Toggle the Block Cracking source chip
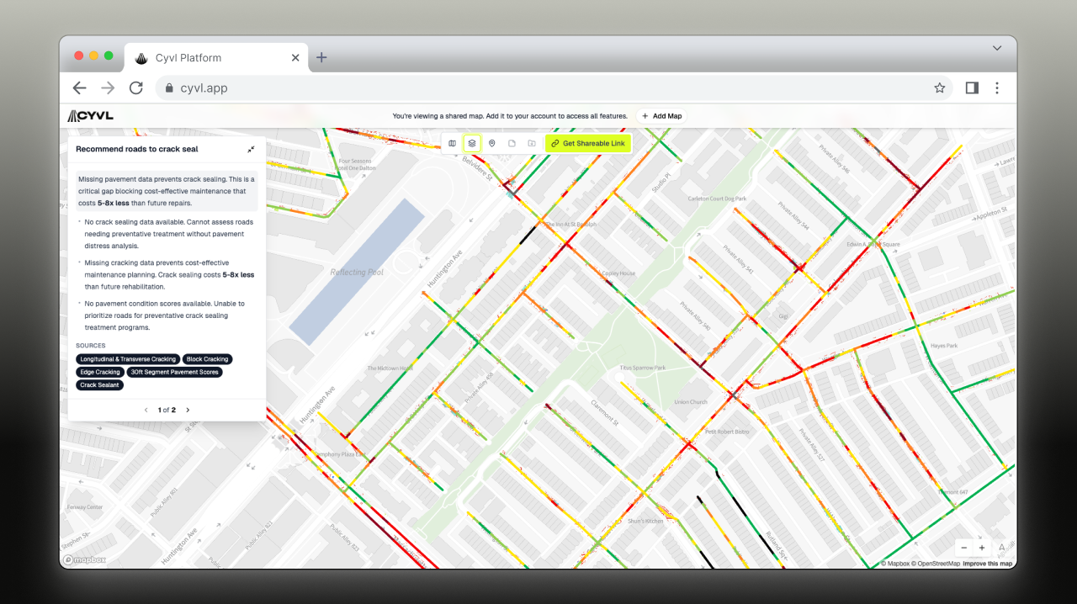Viewport: 1077px width, 604px height. pos(207,359)
